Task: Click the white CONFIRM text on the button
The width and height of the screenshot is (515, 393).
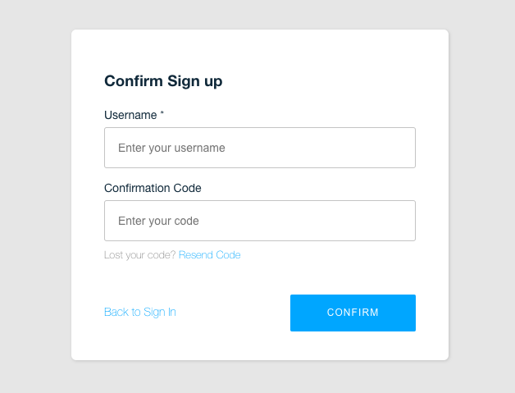Action: (x=353, y=313)
